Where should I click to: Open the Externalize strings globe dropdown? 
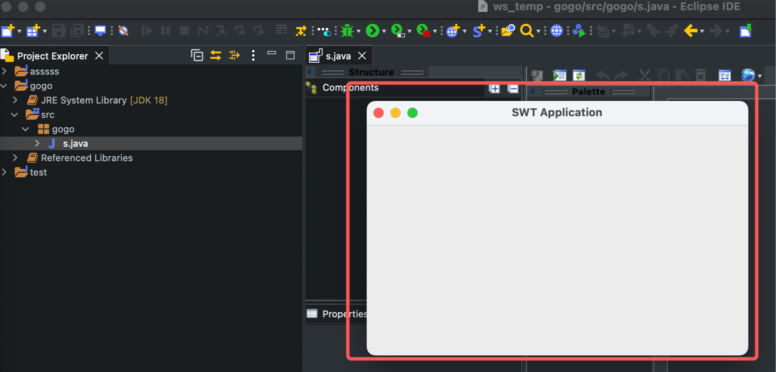760,76
